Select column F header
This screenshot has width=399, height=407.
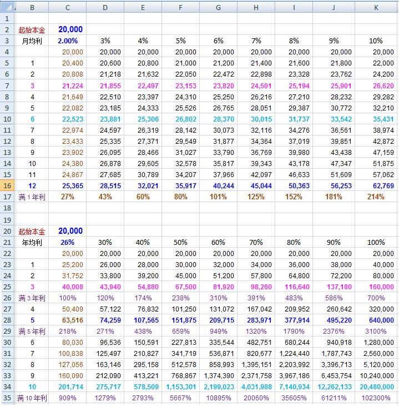(180, 7)
